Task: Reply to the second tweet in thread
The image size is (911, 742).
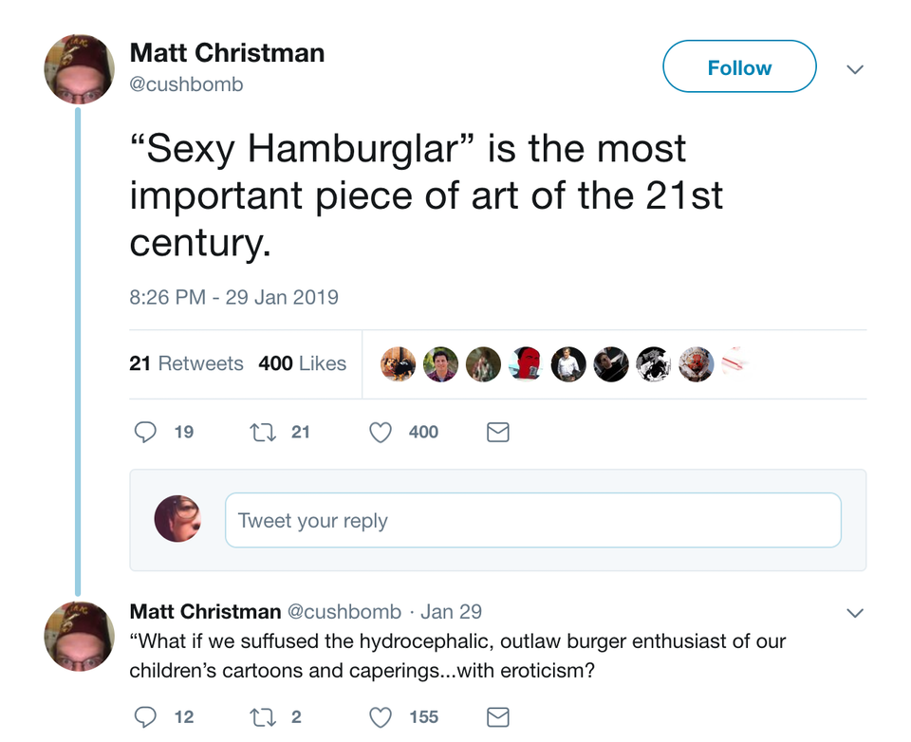Action: coord(145,717)
